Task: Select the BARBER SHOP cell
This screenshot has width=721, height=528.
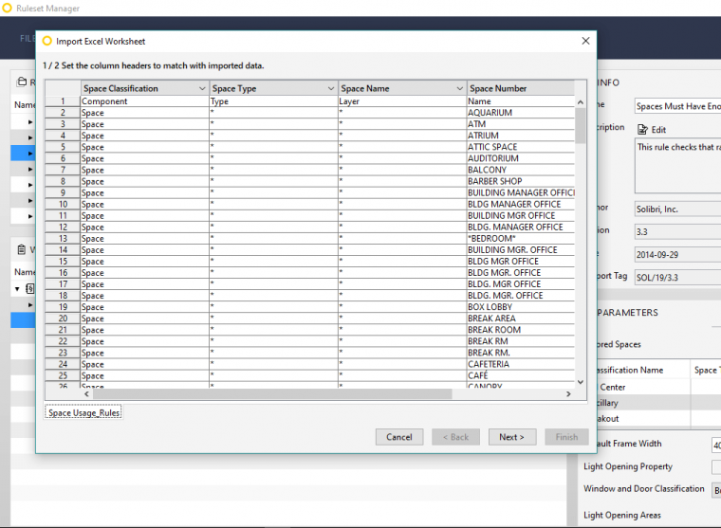Action: tap(521, 181)
